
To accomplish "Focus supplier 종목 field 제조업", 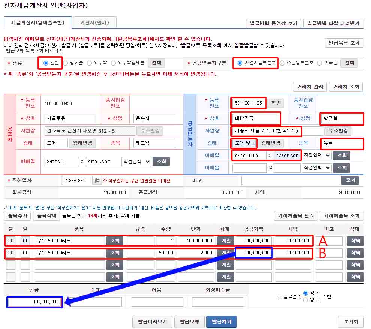I will (x=154, y=143).
